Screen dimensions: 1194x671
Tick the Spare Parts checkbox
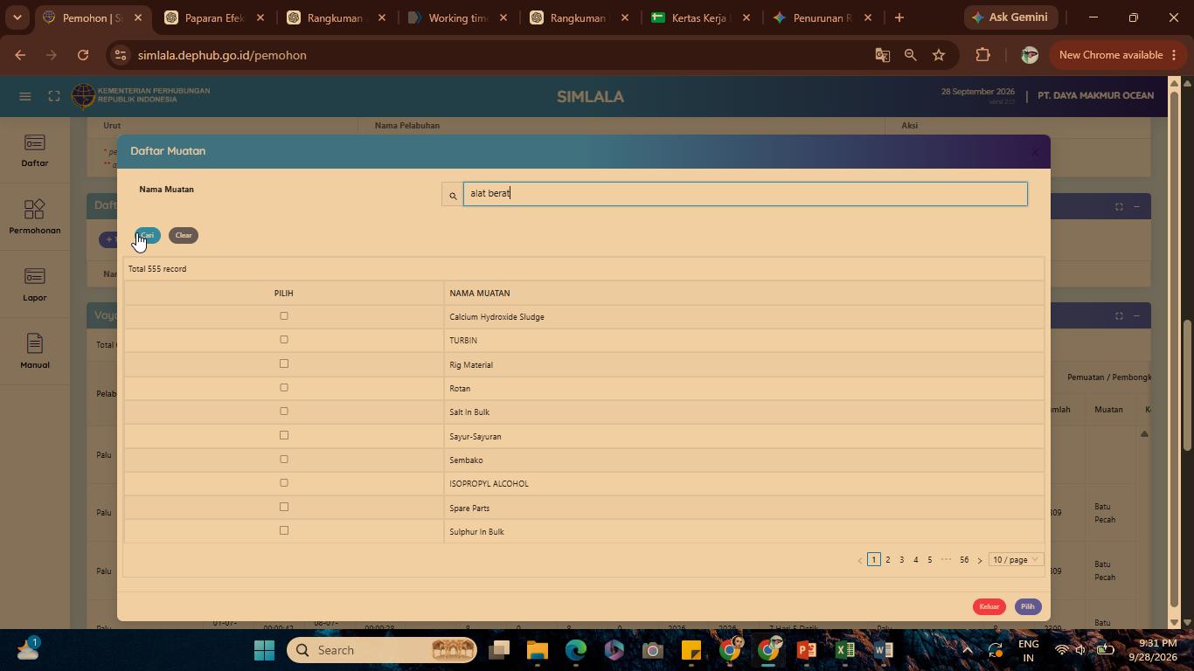283,507
